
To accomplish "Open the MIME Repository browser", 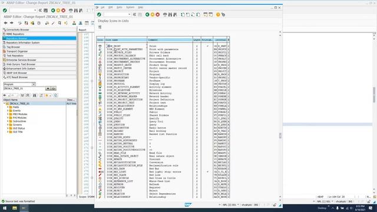I will [x=39, y=34].
